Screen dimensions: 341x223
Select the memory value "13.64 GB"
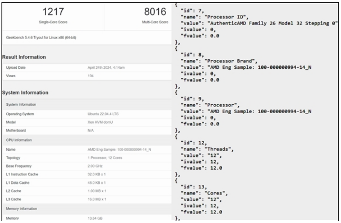(x=95, y=218)
